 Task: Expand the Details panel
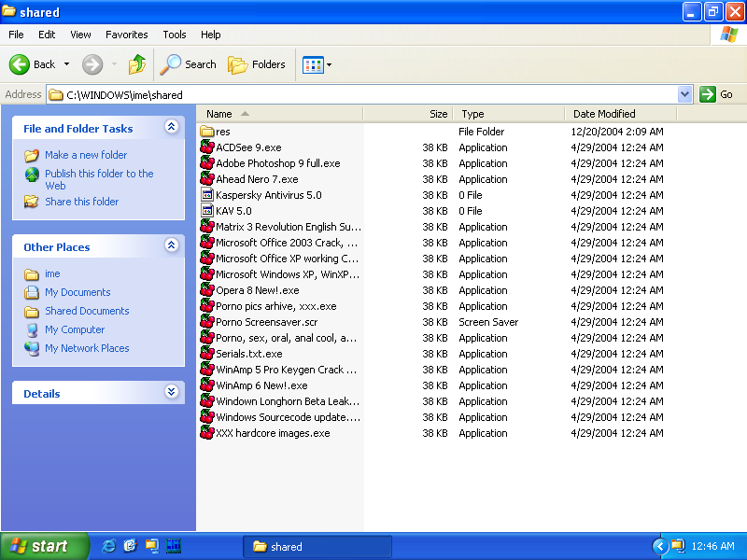click(172, 392)
